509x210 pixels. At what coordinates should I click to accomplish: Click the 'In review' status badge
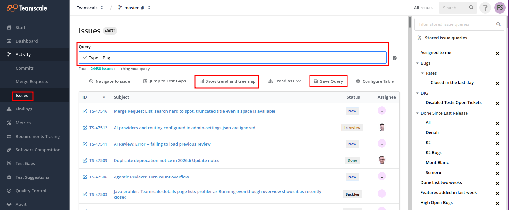point(352,128)
